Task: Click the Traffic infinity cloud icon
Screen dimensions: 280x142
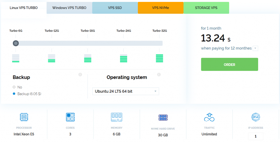Action: pyautogui.click(x=209, y=117)
